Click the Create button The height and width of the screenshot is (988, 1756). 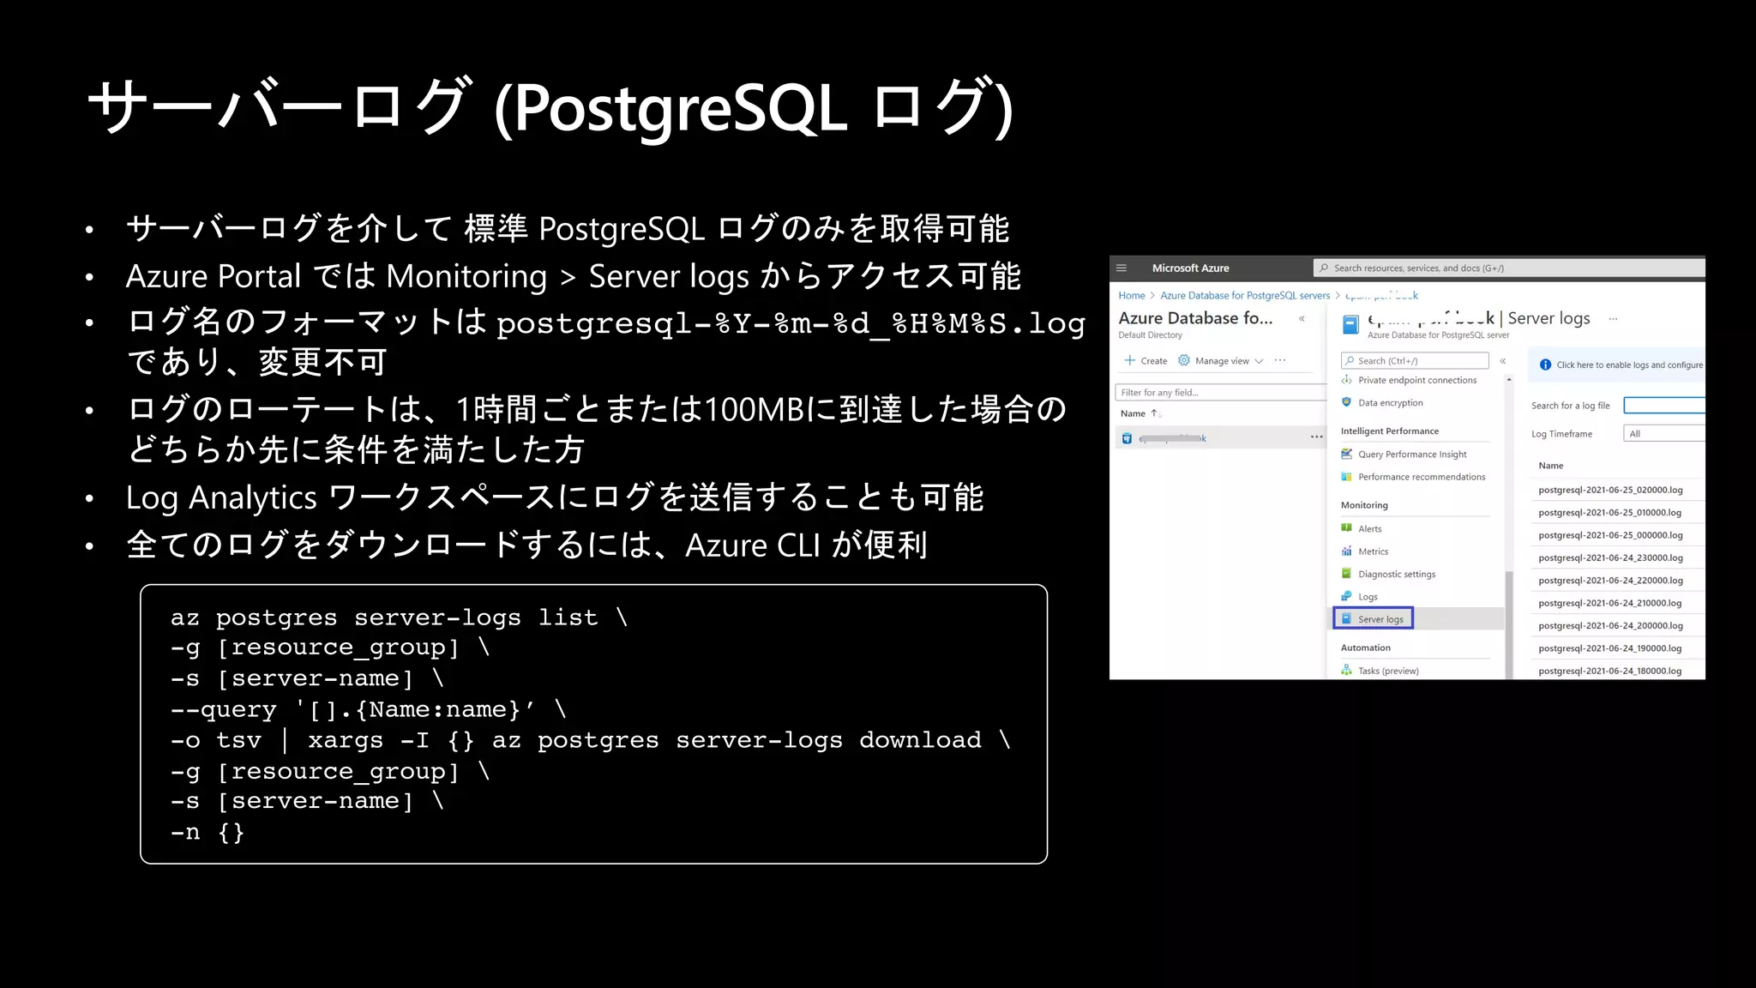tap(1146, 360)
